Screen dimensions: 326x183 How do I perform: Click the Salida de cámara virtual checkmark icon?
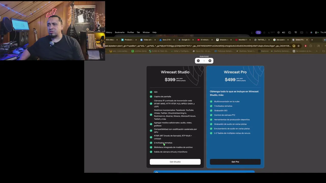click(151, 152)
